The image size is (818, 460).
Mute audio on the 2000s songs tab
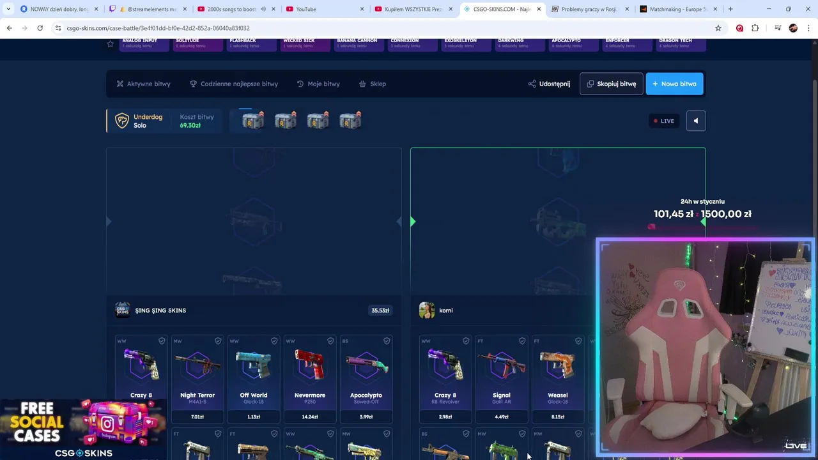pyautogui.click(x=263, y=9)
